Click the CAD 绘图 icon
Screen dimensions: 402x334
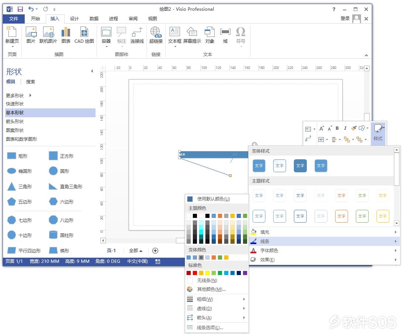[84, 35]
